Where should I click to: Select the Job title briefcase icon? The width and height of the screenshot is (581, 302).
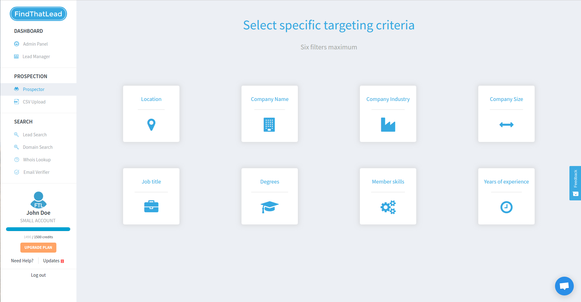[x=151, y=207]
